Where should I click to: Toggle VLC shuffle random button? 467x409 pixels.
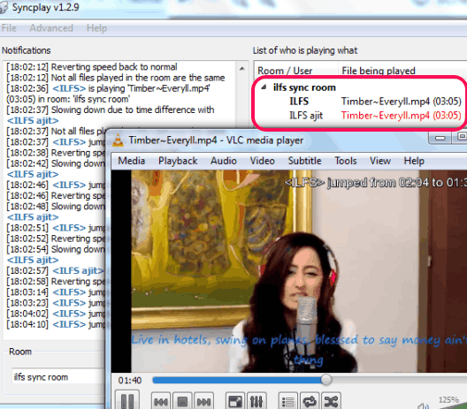click(331, 402)
